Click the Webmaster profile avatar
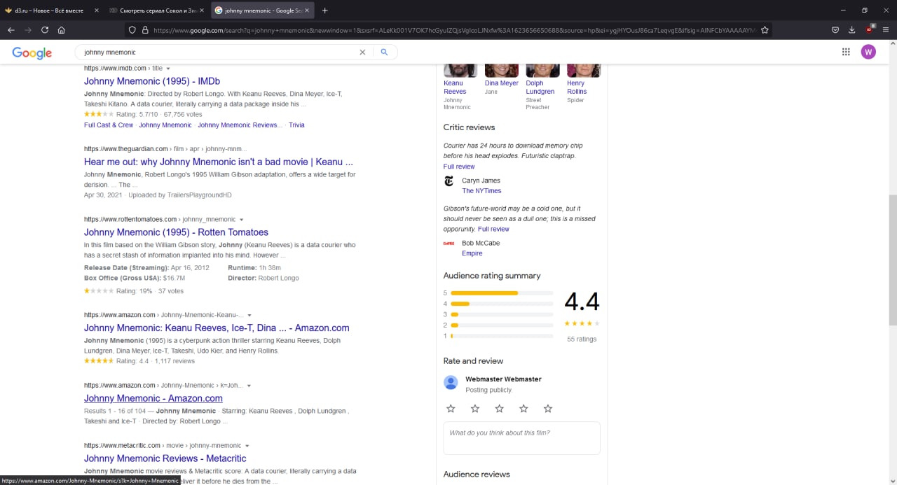Image resolution: width=897 pixels, height=485 pixels. point(451,383)
